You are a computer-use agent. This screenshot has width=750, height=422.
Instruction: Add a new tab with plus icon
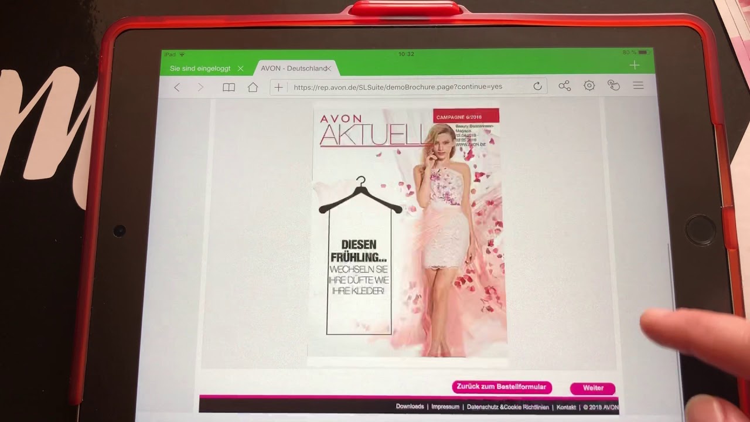click(x=635, y=65)
